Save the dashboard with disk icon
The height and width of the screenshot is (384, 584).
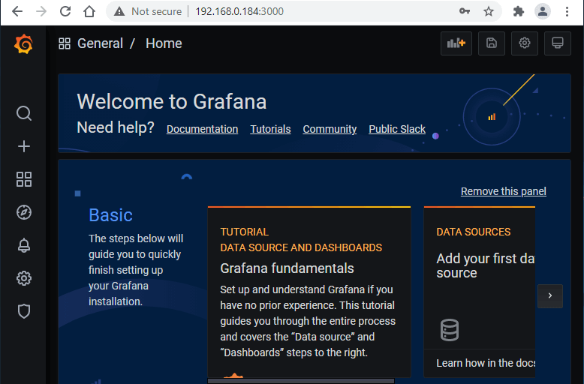(x=492, y=43)
